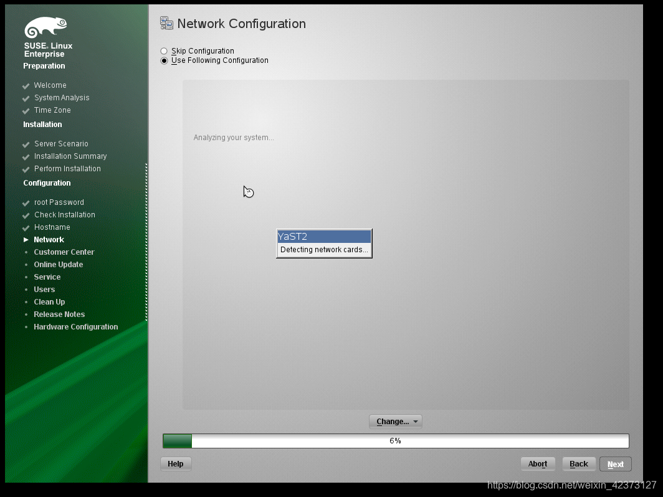Select the Customer Center step
This screenshot has width=663, height=497.
click(64, 252)
